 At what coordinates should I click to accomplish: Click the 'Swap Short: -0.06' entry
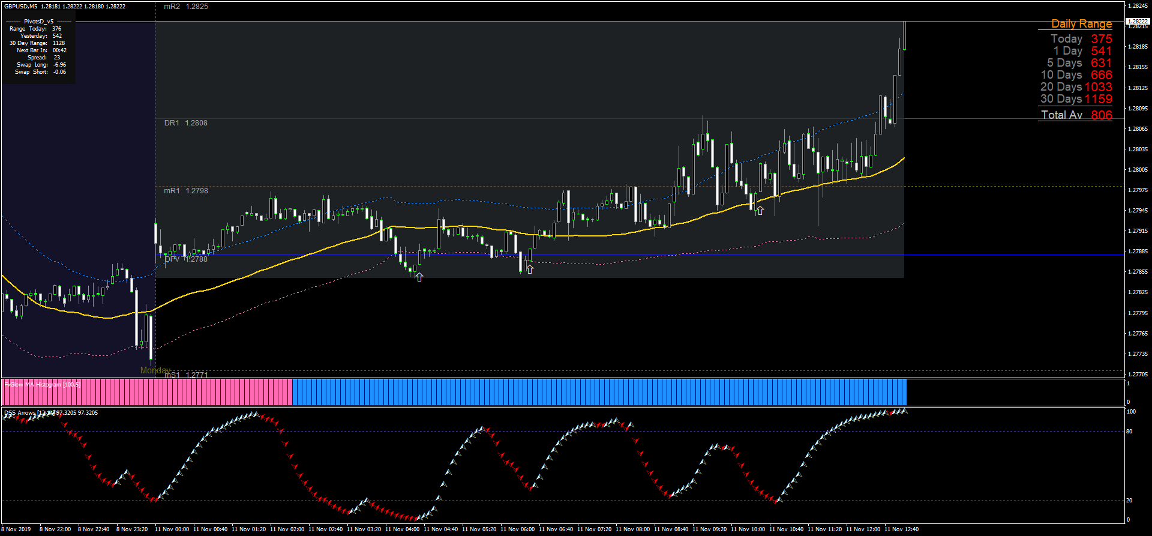click(x=41, y=72)
